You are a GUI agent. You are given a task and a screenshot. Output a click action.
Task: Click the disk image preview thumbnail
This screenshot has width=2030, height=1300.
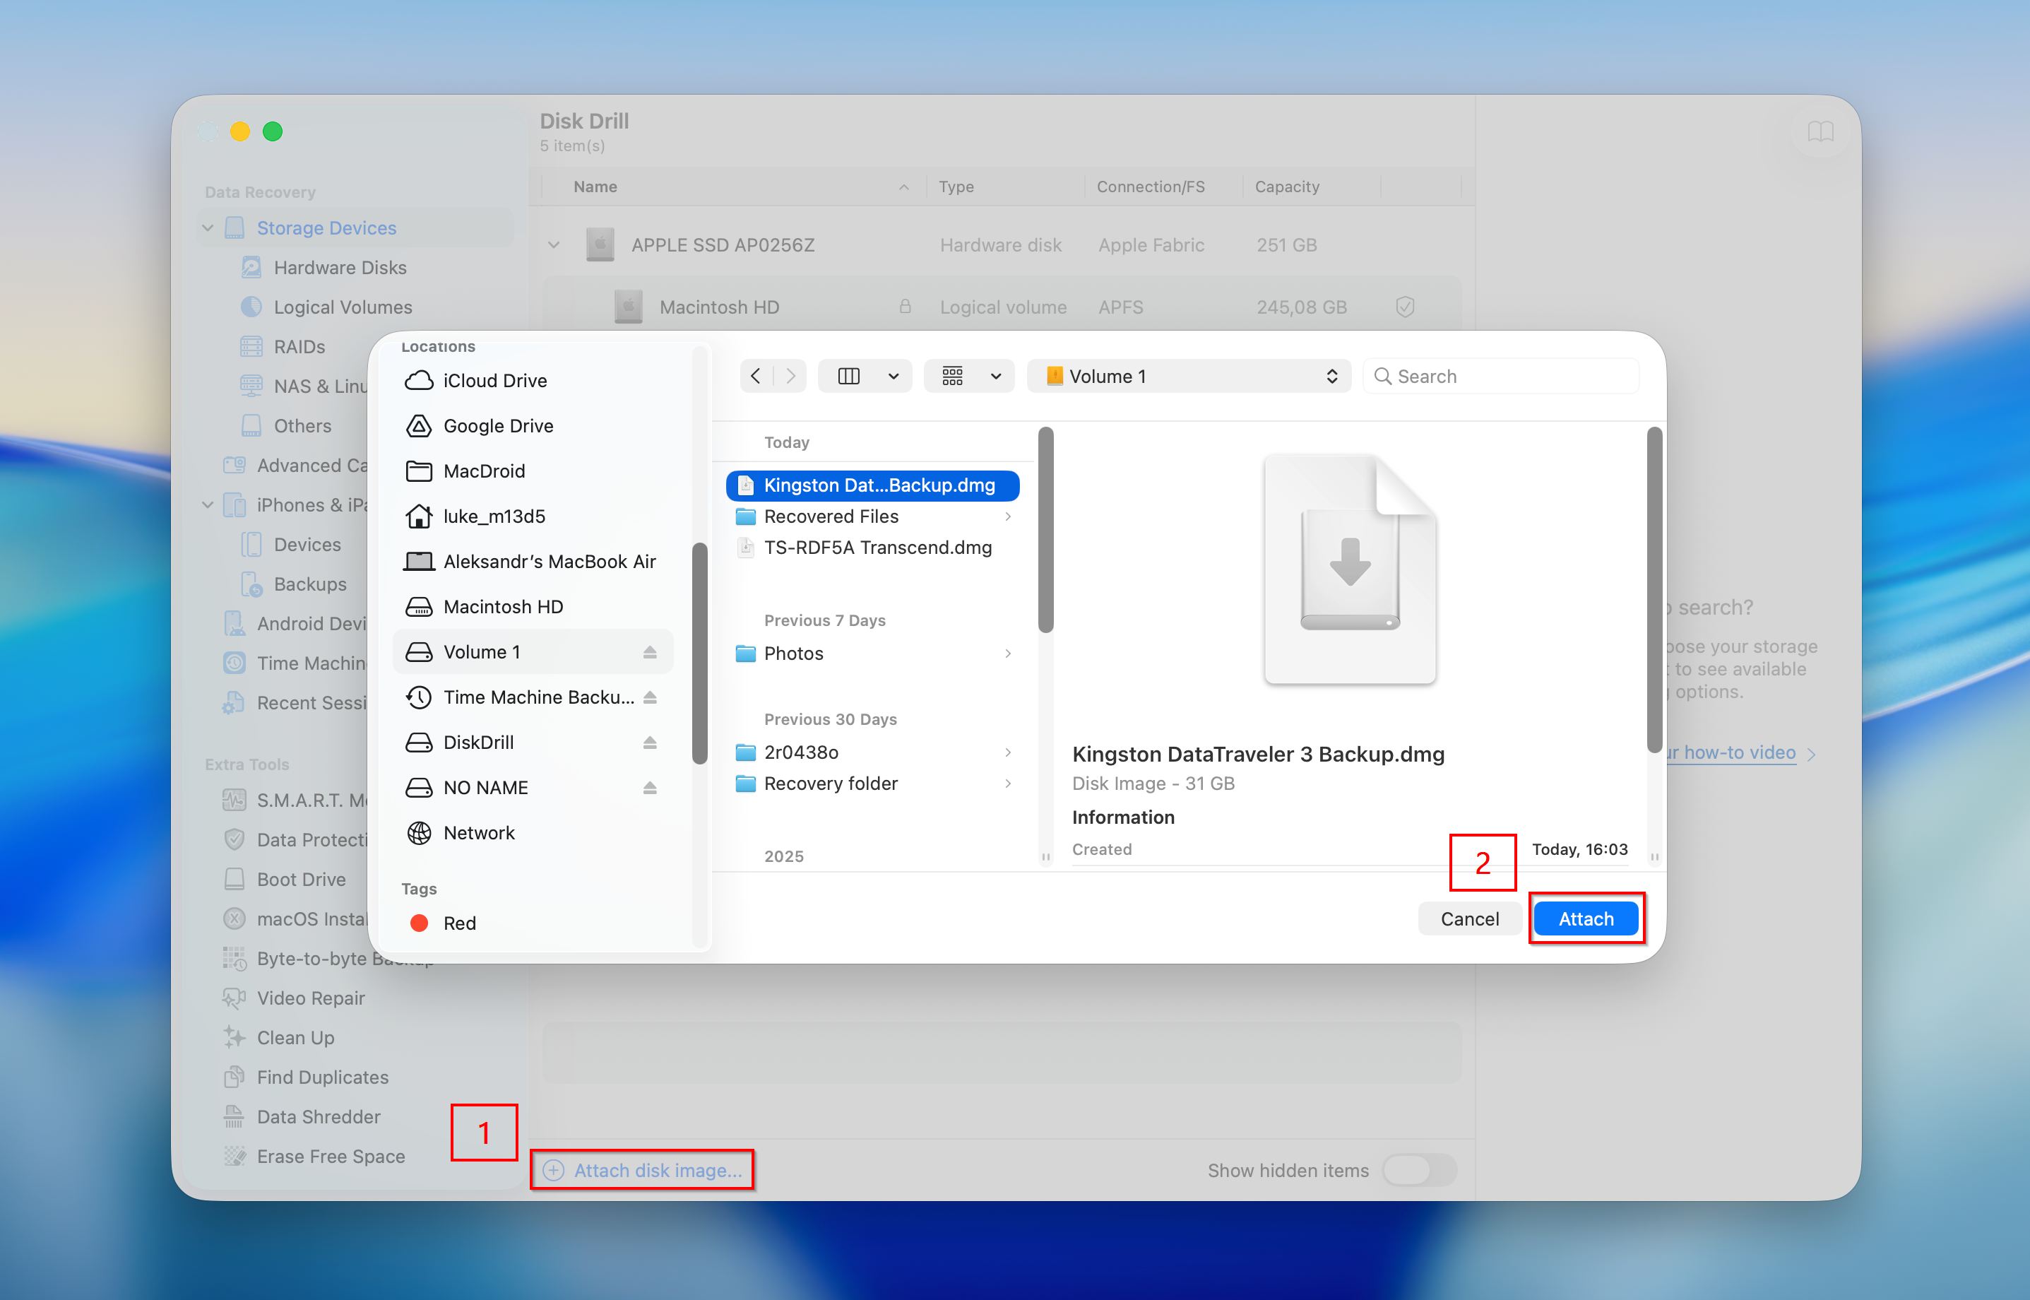(x=1350, y=569)
